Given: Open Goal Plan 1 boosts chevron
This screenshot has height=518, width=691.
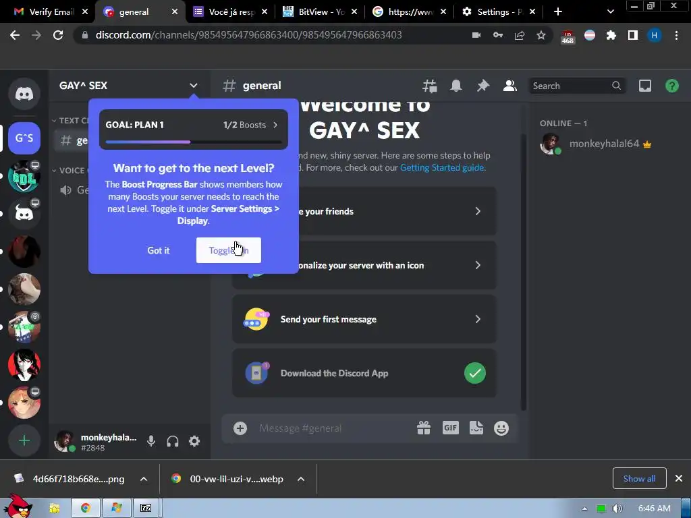Looking at the screenshot, I should click(x=275, y=125).
